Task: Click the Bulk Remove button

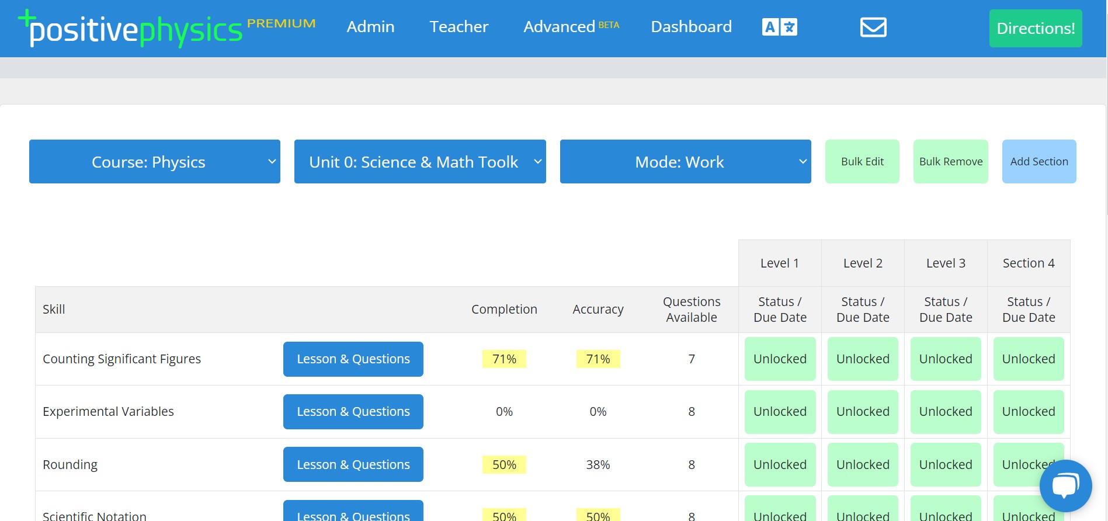Action: [x=950, y=162]
